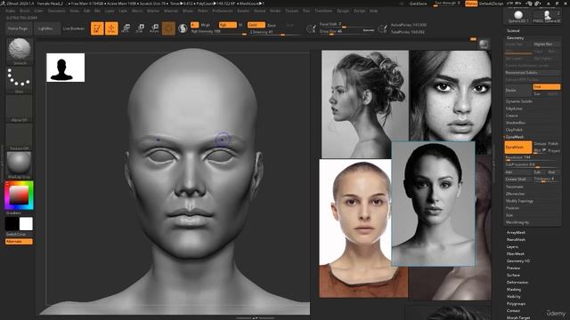
Task: Enable Zsub sculpt mode
Action: pyautogui.click(x=272, y=25)
